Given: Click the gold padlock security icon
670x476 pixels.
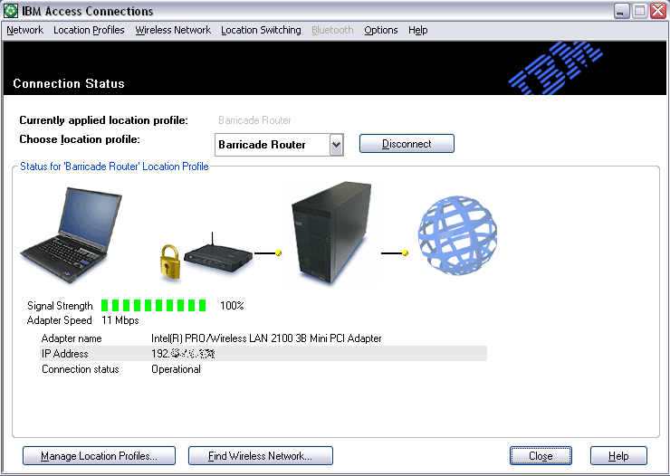Looking at the screenshot, I should [170, 262].
